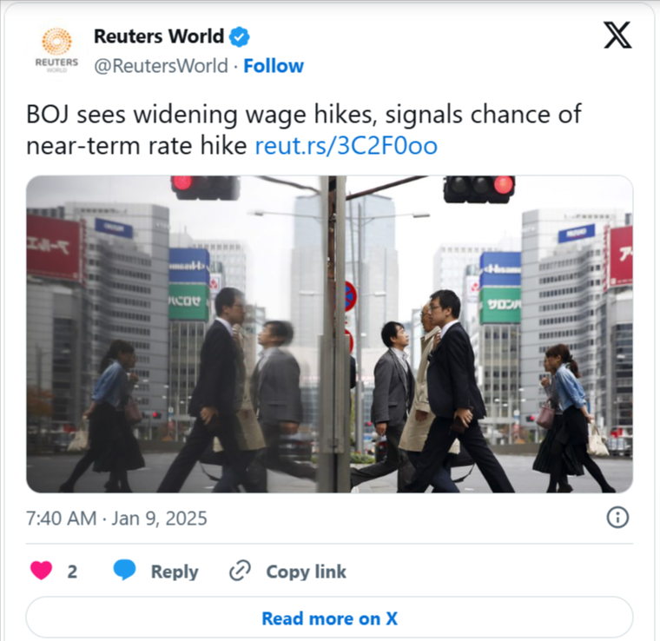Click the blue verified badge
Image resolution: width=660 pixels, height=641 pixels.
click(239, 37)
